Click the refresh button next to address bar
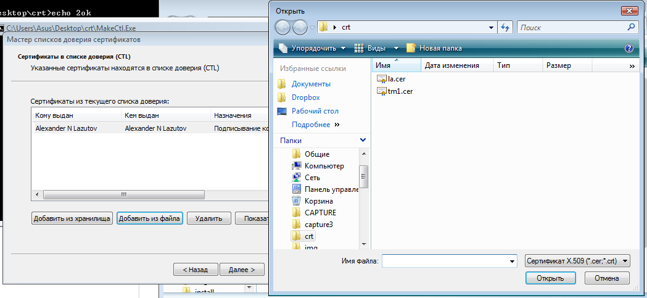The image size is (647, 298). coord(505,28)
